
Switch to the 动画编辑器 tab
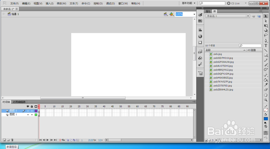(19, 102)
